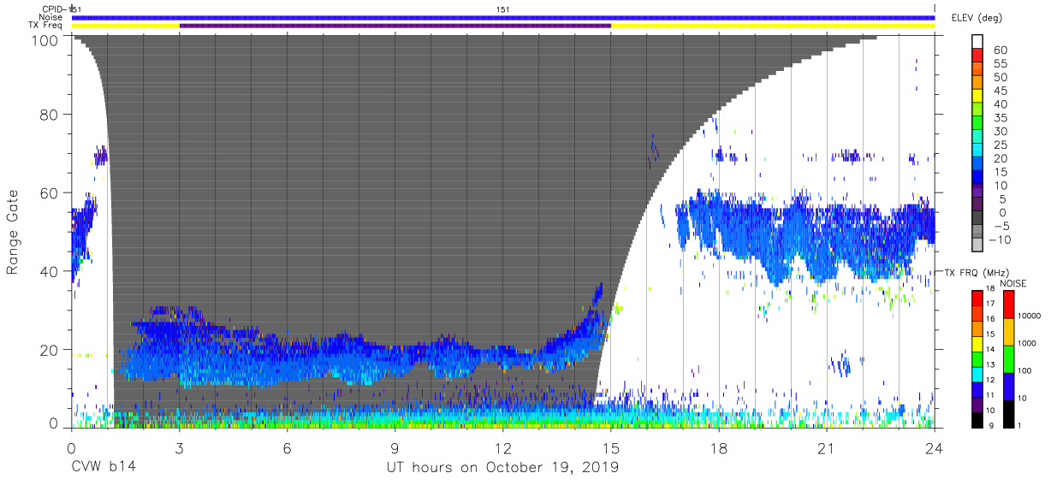Click the 80 tick on Range Gate axis
This screenshot has height=485, width=1051.
pos(49,114)
